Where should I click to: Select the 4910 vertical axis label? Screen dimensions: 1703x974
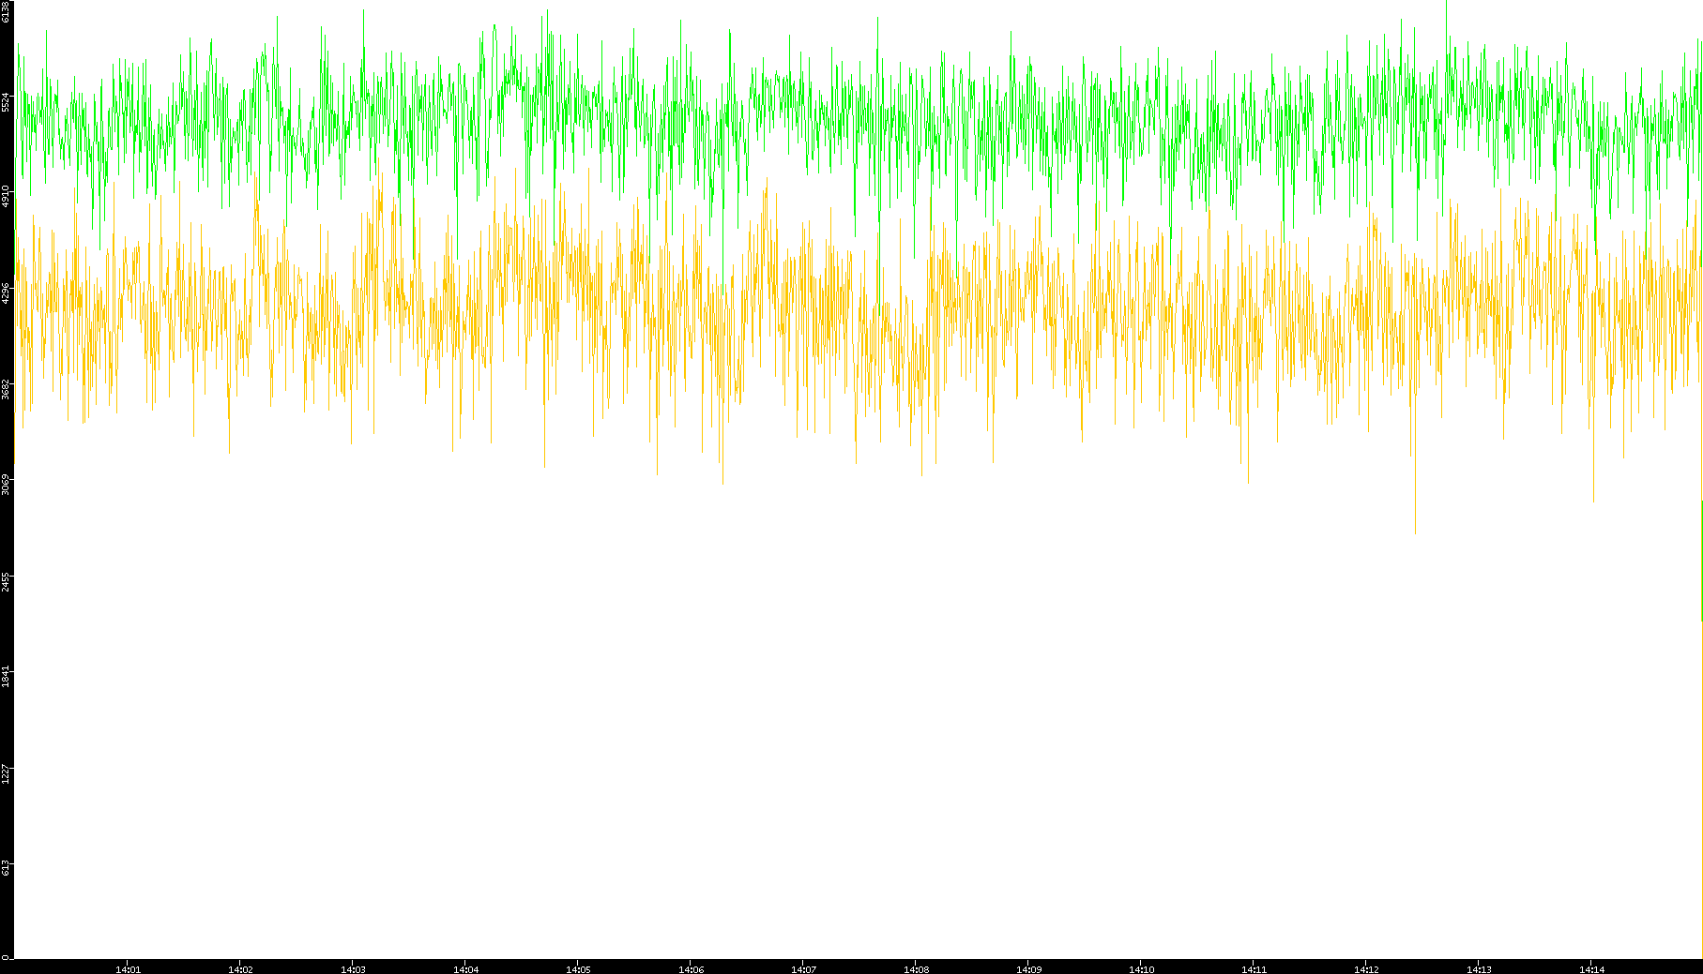[6, 197]
